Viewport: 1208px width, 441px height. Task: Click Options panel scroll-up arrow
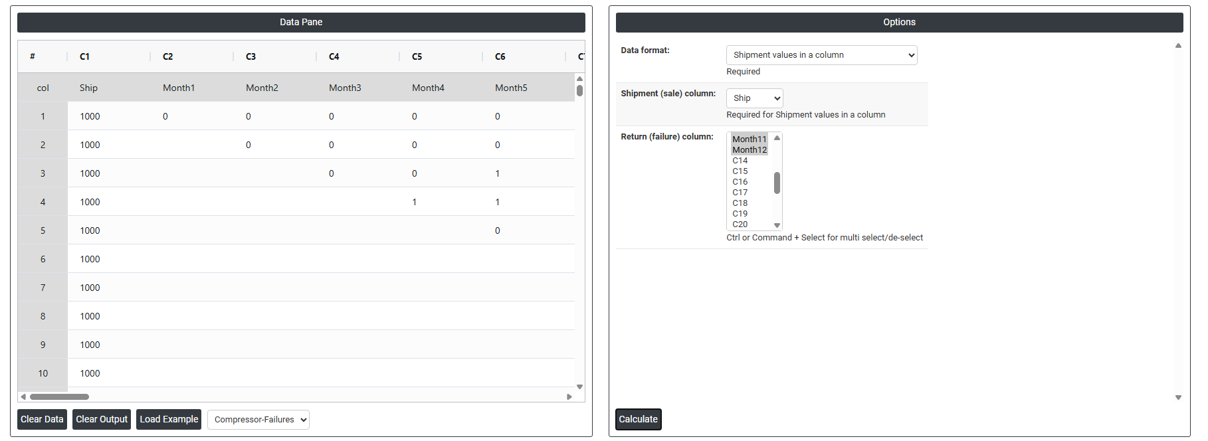[1178, 46]
